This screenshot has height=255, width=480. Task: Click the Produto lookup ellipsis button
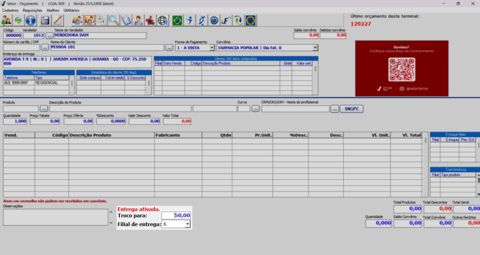(x=44, y=109)
